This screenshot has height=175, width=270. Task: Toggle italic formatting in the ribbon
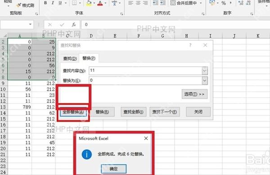click(x=53, y=3)
